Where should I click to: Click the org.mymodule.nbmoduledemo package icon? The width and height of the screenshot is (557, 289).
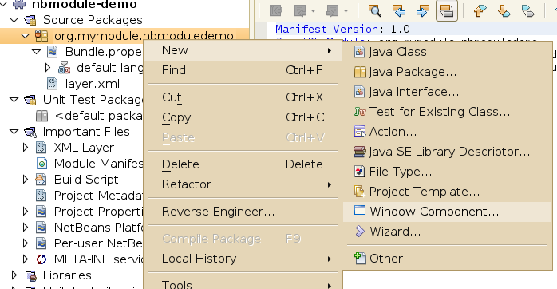(41, 36)
